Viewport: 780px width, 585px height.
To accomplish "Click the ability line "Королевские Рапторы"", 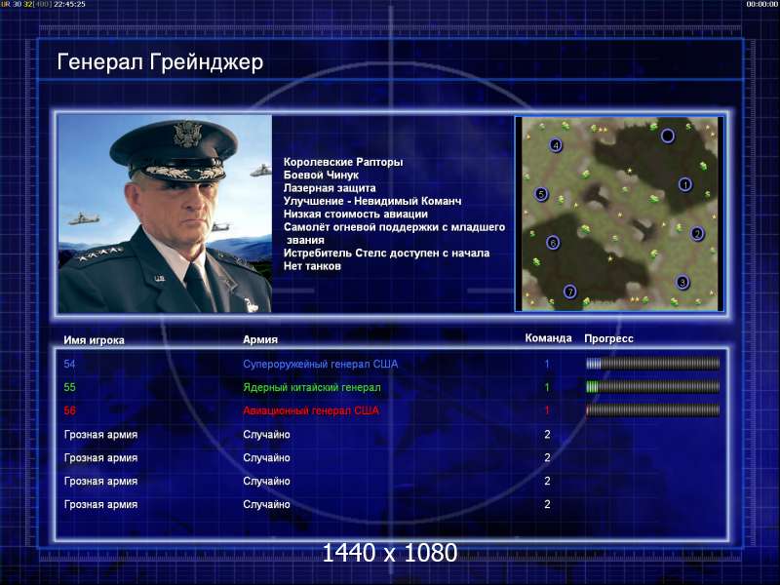I will pyautogui.click(x=343, y=162).
